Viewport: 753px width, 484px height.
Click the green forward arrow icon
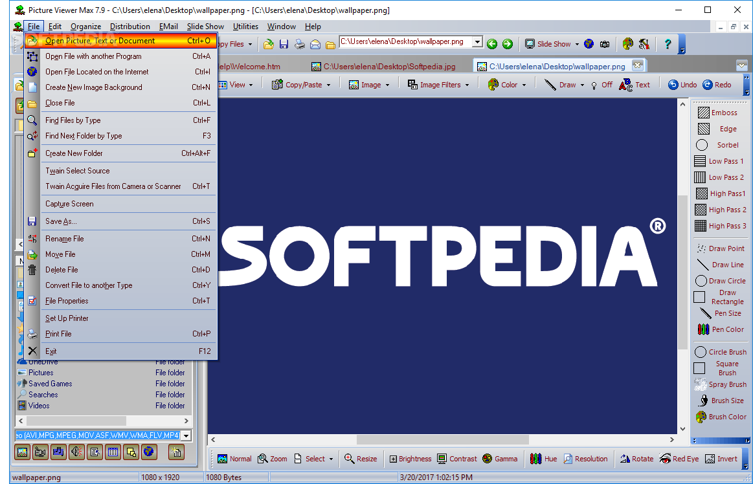[508, 44]
